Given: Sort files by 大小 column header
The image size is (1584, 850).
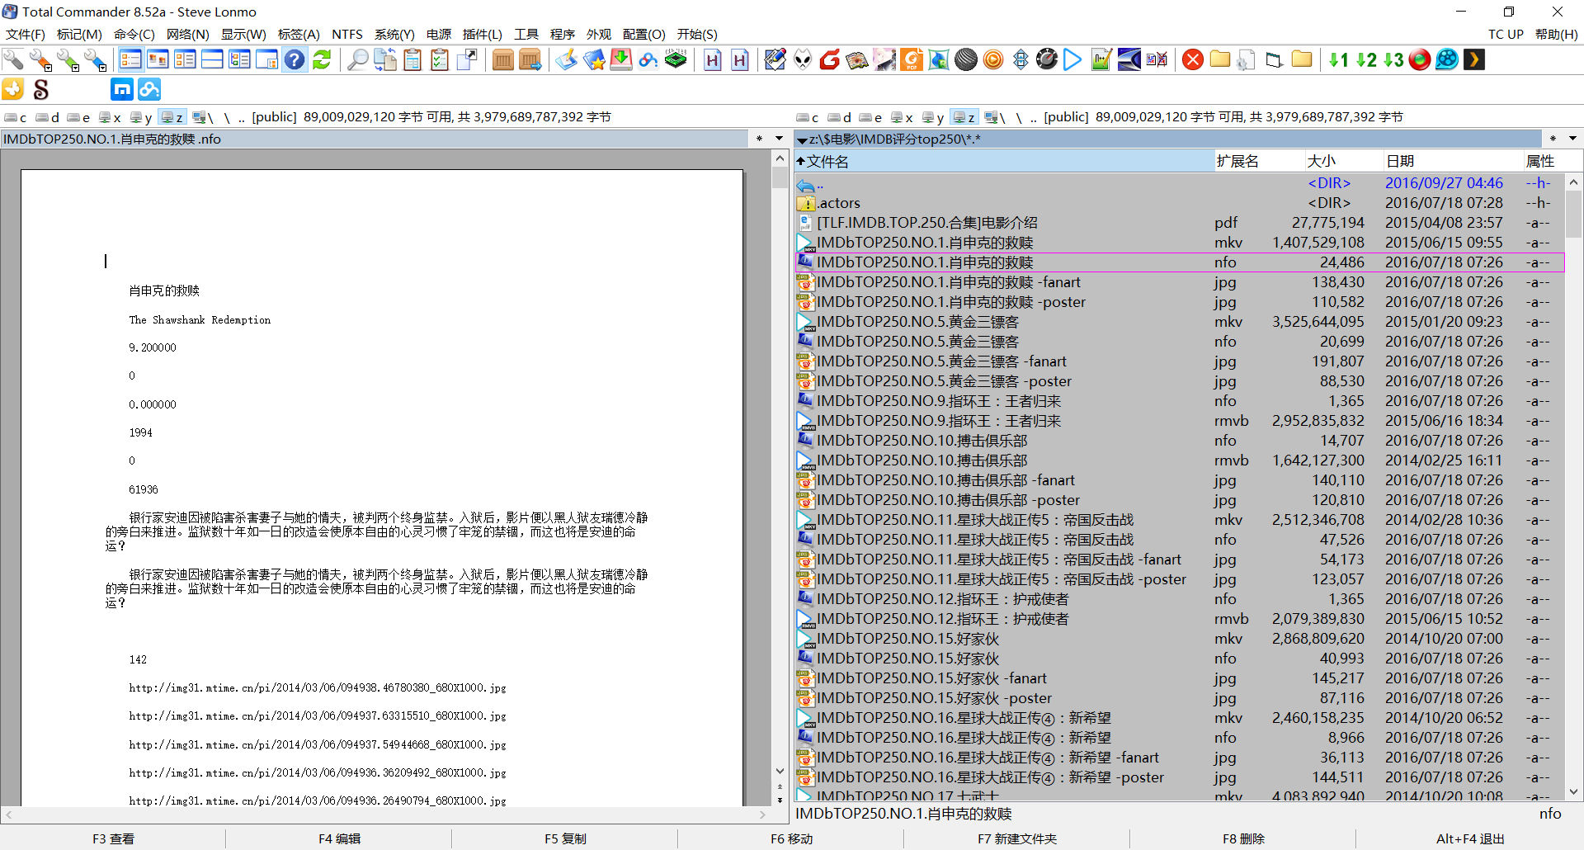Looking at the screenshot, I should click(1343, 161).
